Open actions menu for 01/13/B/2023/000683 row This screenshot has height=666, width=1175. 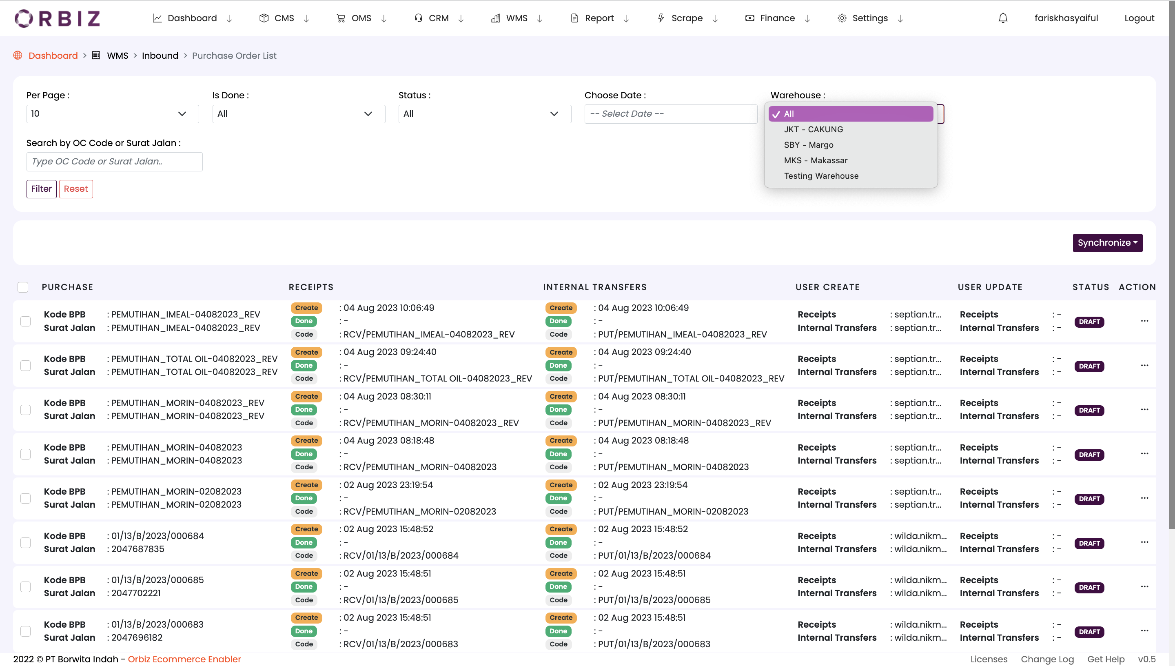(1144, 631)
